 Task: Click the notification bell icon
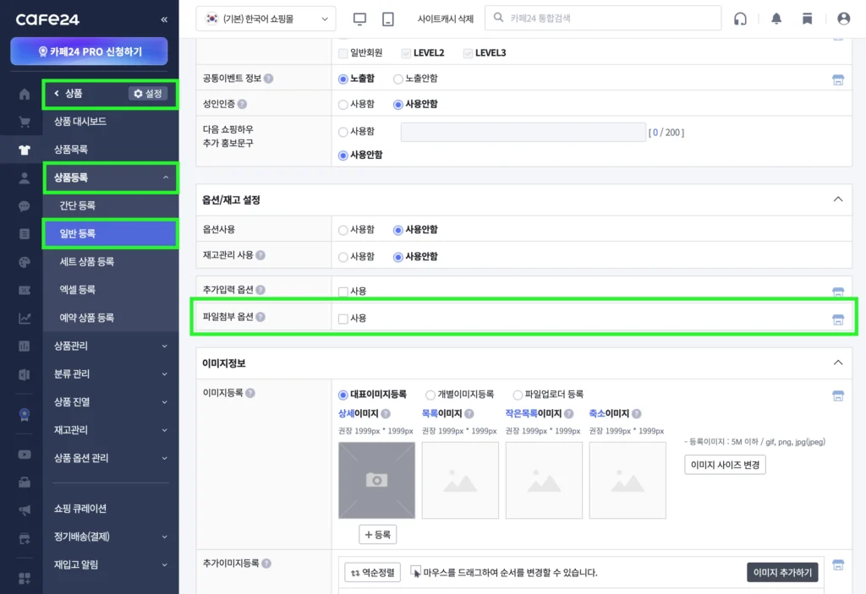(776, 18)
